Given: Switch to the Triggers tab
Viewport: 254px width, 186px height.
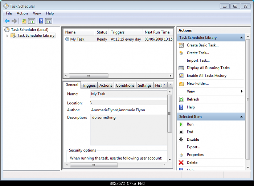Looking at the screenshot, I should point(89,85).
